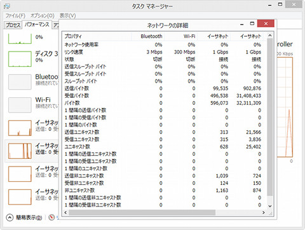Click the 32,311,309 bytes value
305x230 pixels.
tap(248, 103)
